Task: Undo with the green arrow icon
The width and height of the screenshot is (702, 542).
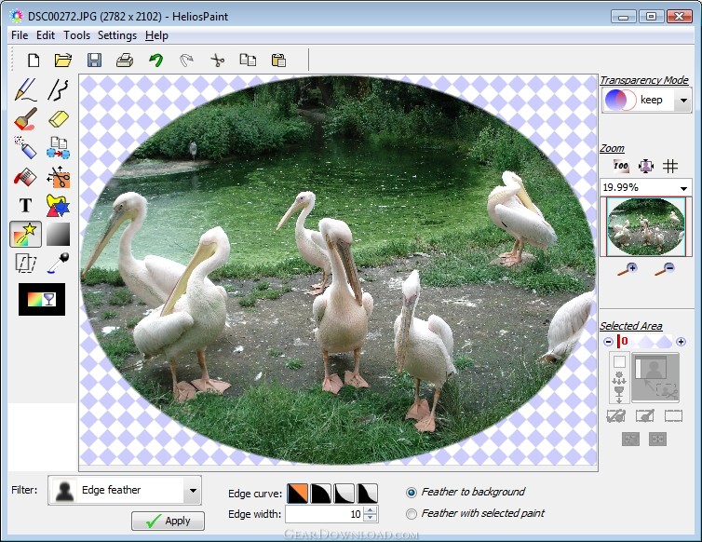Action: coord(155,60)
